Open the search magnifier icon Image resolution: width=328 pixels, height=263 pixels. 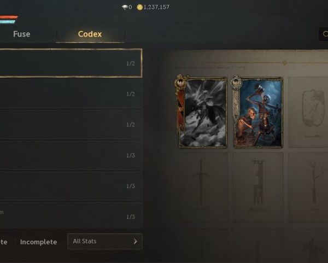(325, 34)
